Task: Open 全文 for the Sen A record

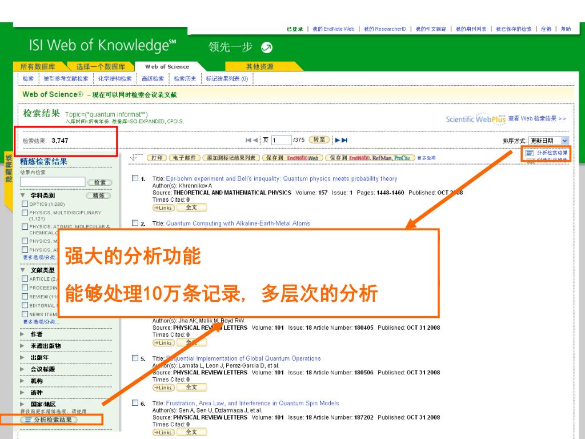Action: coord(191,432)
